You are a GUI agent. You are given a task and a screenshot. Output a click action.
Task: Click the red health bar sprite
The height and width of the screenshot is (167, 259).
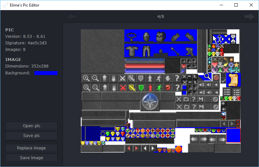click(x=145, y=66)
